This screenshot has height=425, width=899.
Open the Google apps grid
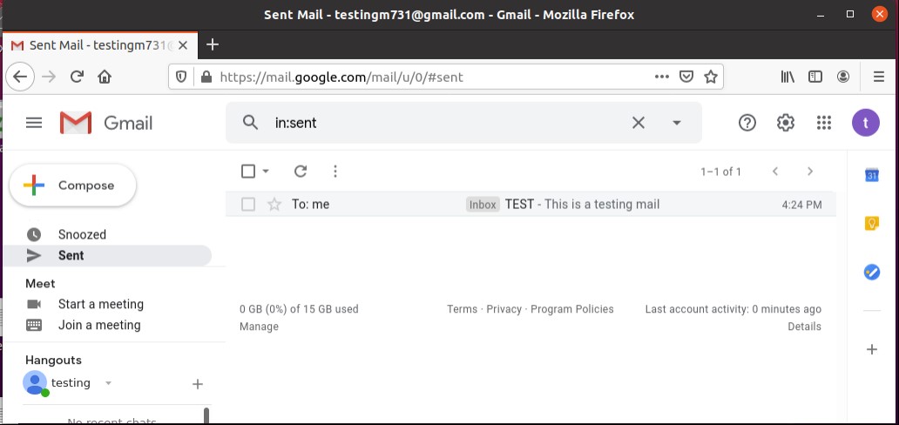point(824,123)
